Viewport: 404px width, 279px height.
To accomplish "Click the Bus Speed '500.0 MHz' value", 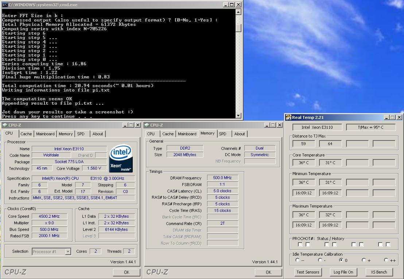I will pyautogui.click(x=49, y=229).
